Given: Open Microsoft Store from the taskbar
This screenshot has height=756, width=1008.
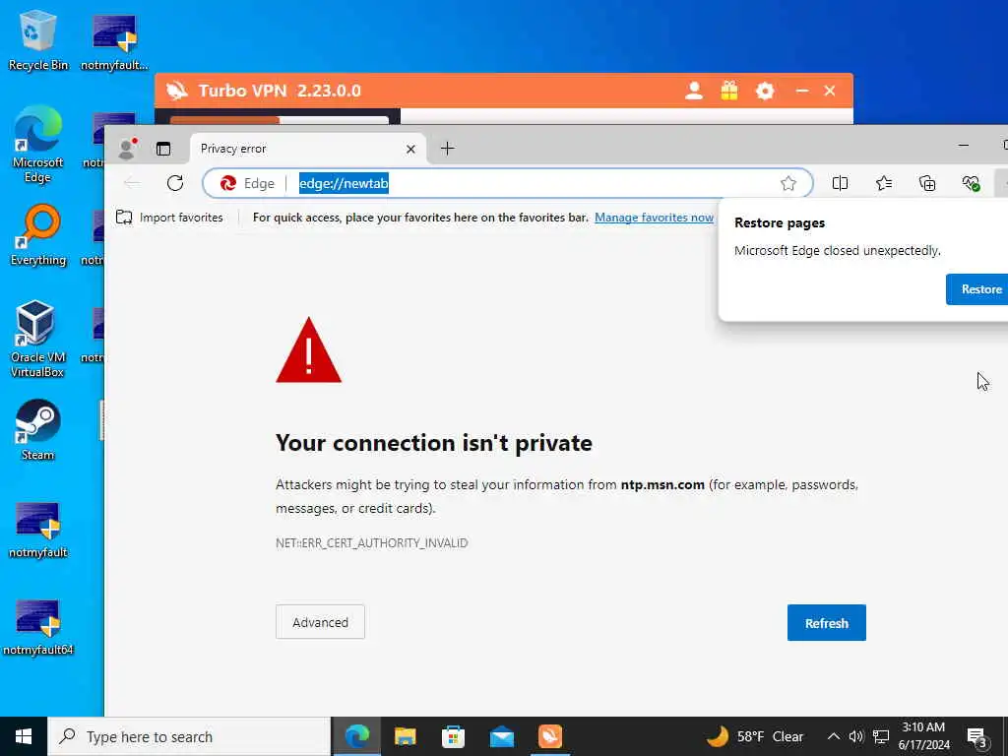Looking at the screenshot, I should point(453,736).
